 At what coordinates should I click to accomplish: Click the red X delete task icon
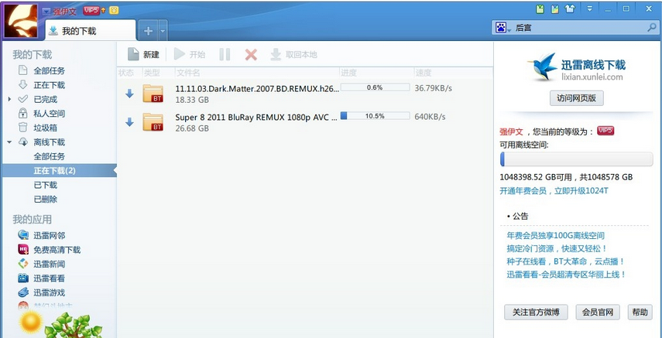[x=251, y=54]
